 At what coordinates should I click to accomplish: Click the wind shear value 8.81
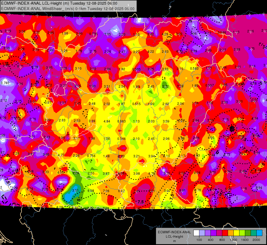[x=182, y=191]
